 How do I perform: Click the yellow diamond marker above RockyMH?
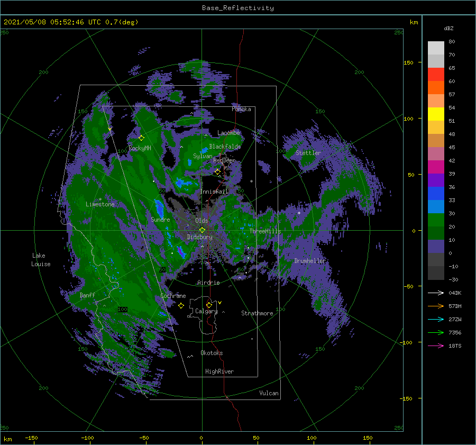tap(141, 138)
